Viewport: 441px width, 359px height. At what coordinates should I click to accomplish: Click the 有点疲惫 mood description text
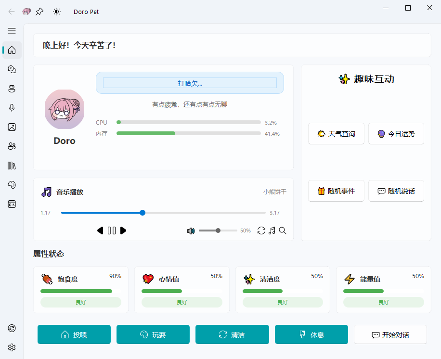click(x=190, y=104)
